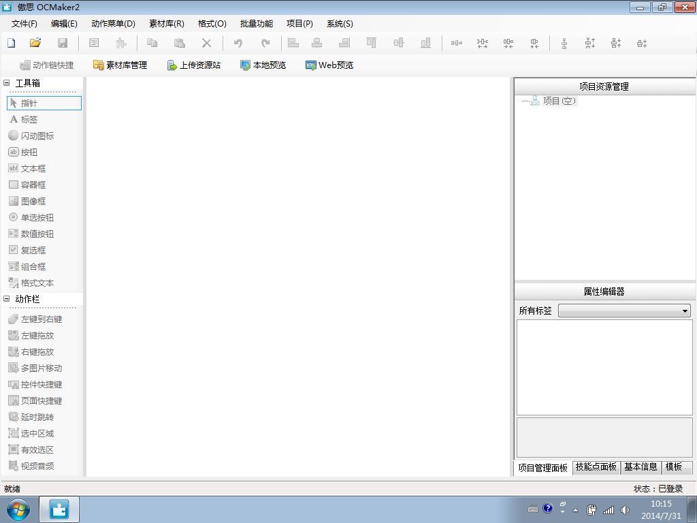This screenshot has width=697, height=523.
Task: Collapse the 动作栏 section
Action: pyautogui.click(x=6, y=299)
